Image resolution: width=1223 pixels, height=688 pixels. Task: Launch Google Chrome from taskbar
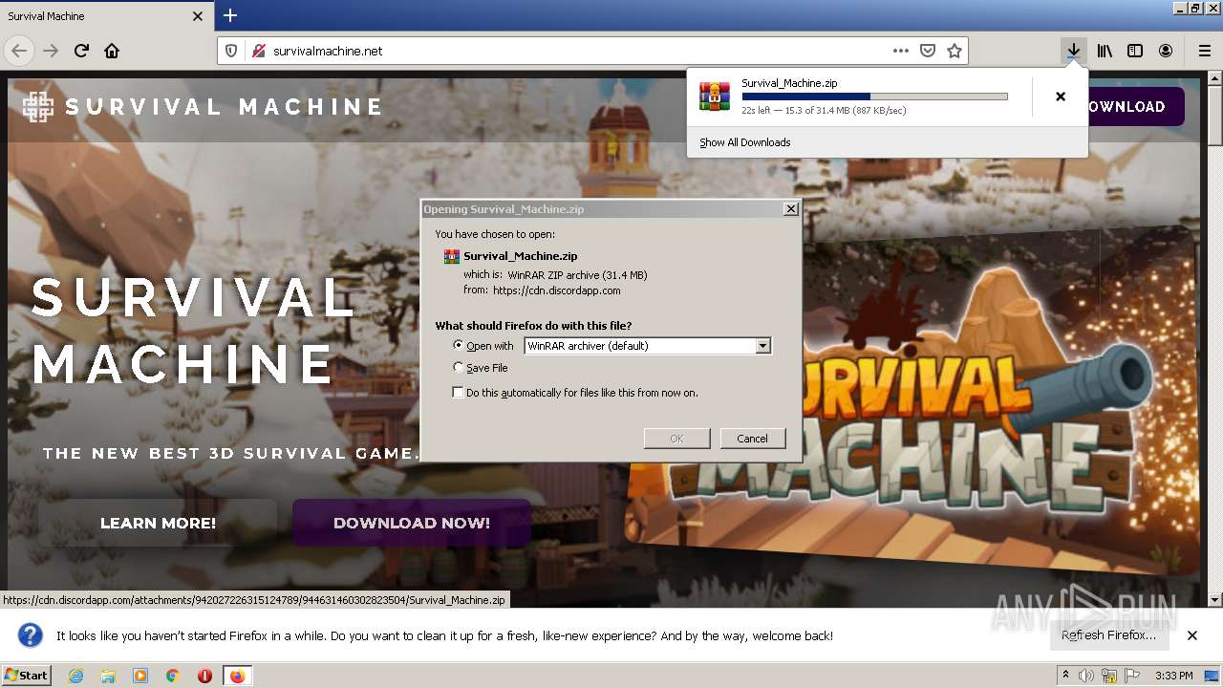(x=173, y=676)
